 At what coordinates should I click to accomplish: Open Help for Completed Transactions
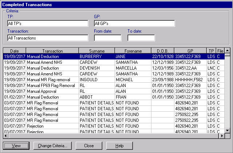pyautogui.click(x=119, y=146)
